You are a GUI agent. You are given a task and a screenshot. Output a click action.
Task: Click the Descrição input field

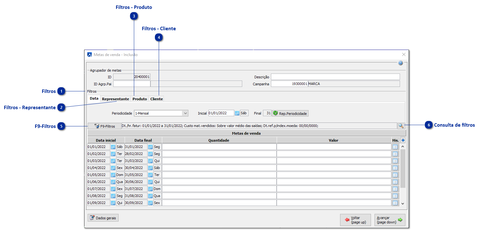point(335,77)
